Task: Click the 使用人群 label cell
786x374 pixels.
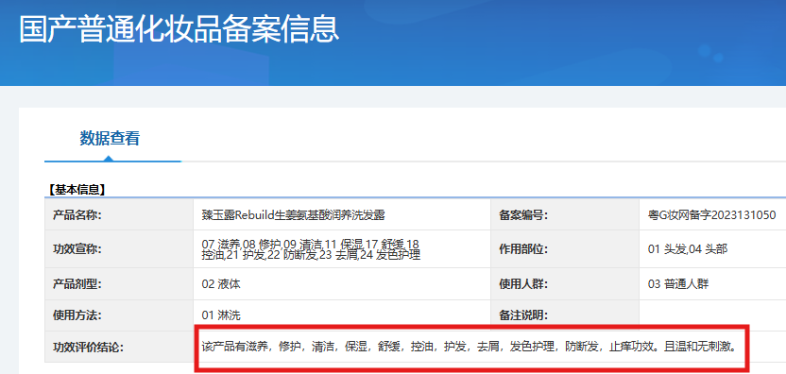Action: click(565, 284)
